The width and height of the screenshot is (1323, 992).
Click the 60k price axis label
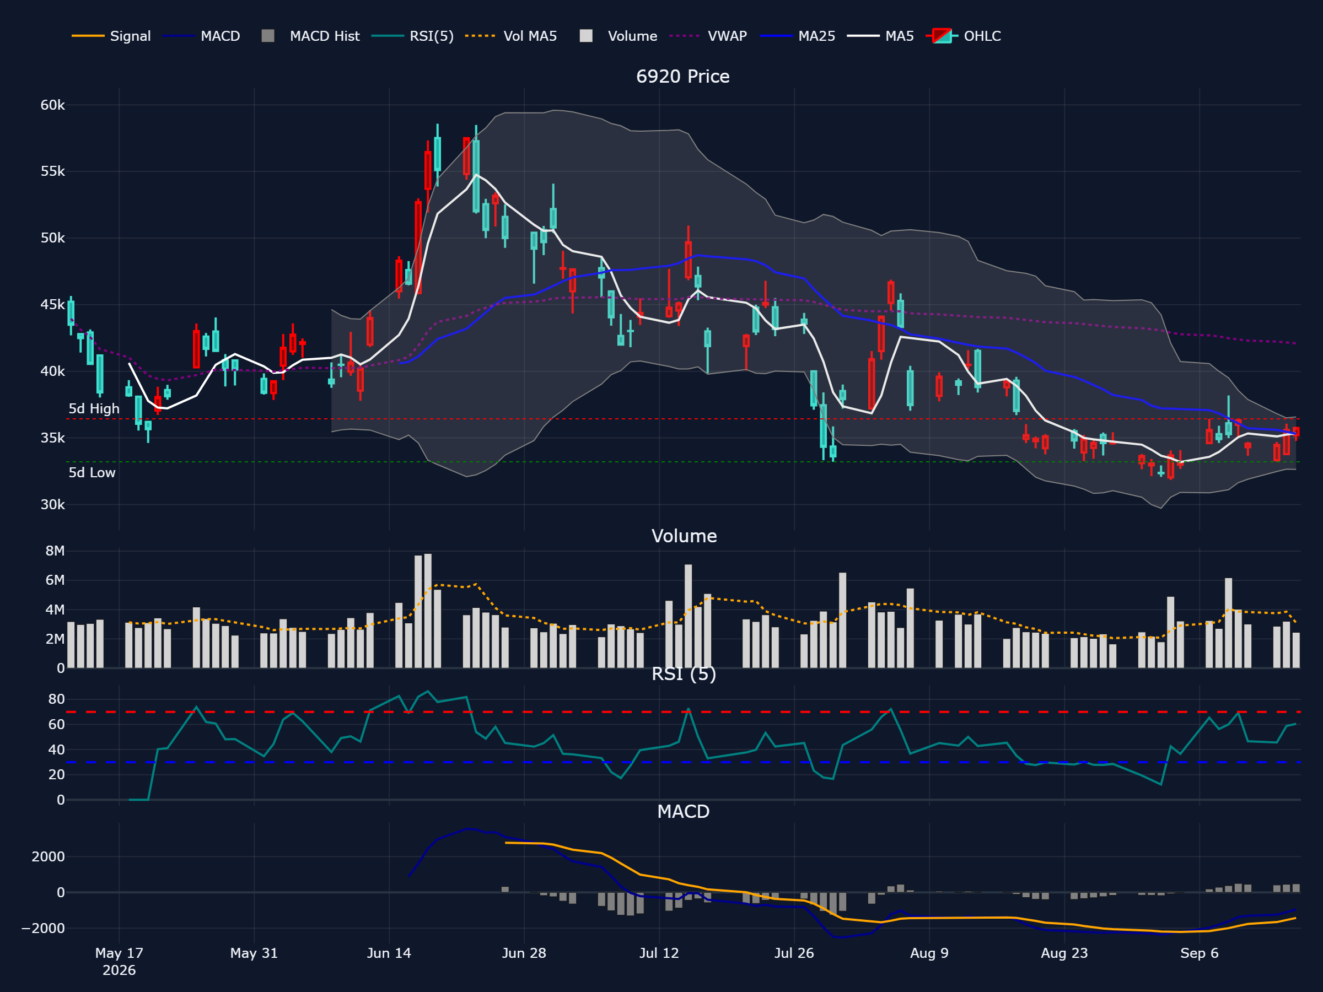(52, 105)
